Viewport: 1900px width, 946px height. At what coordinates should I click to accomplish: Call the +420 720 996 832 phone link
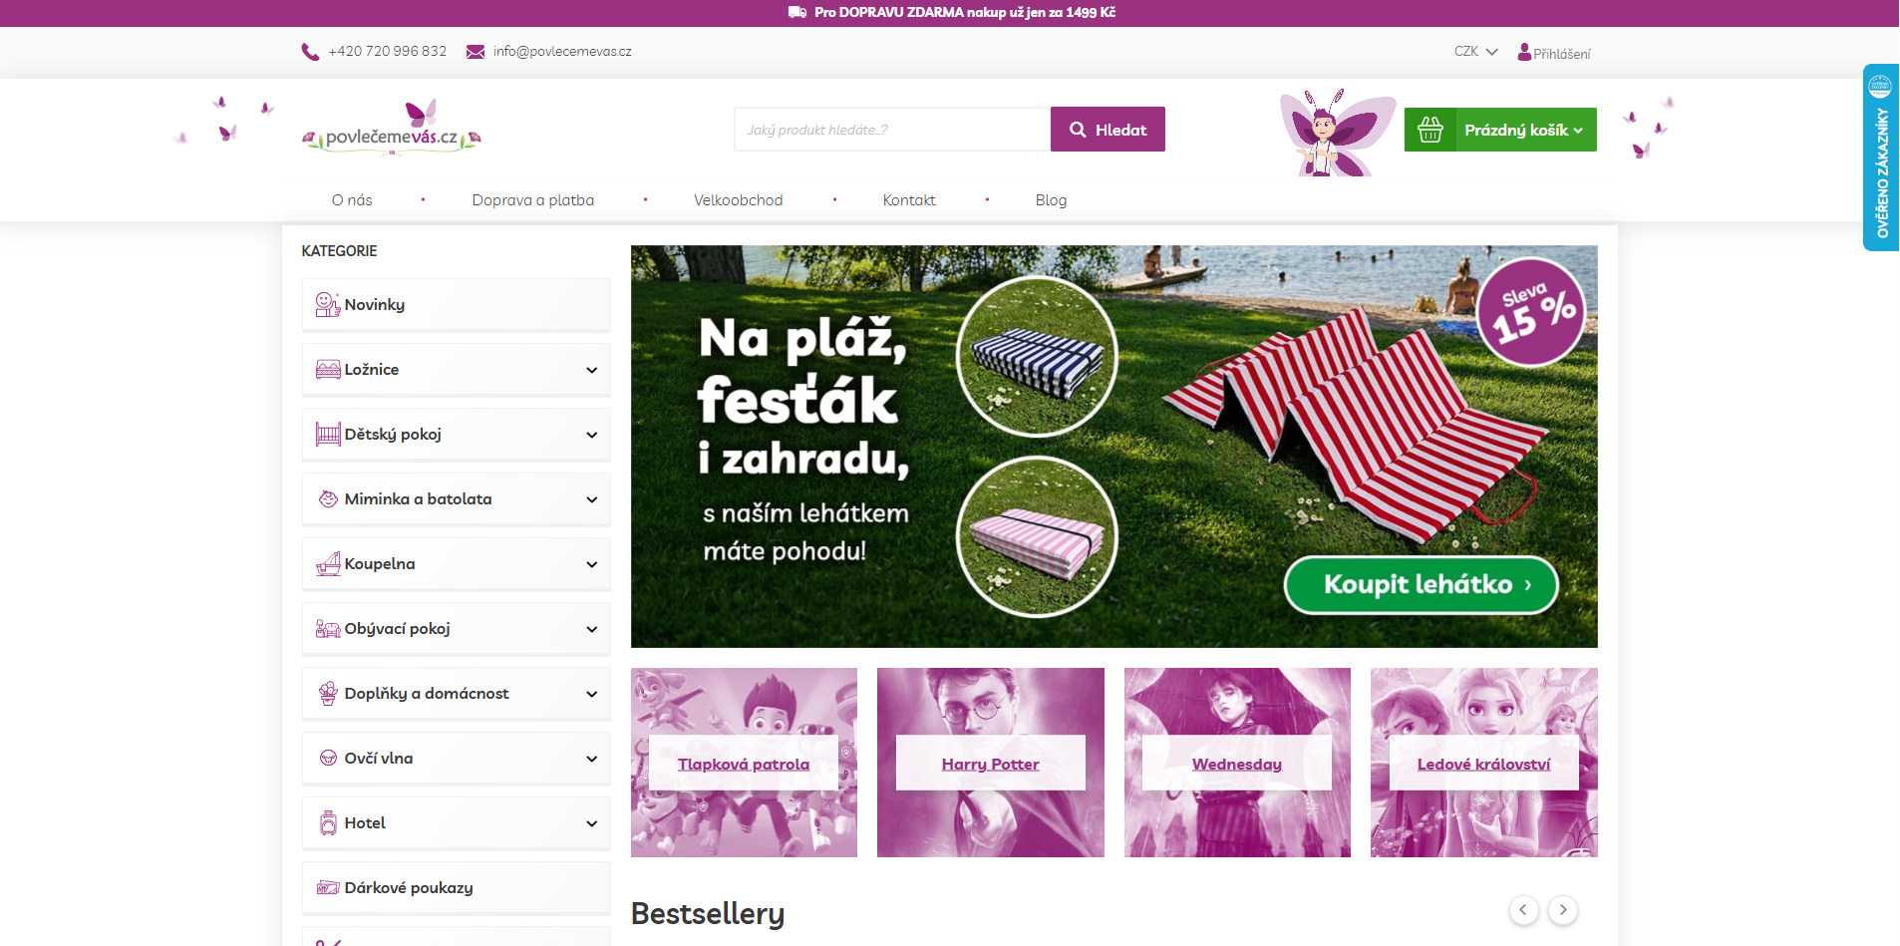pyautogui.click(x=388, y=52)
